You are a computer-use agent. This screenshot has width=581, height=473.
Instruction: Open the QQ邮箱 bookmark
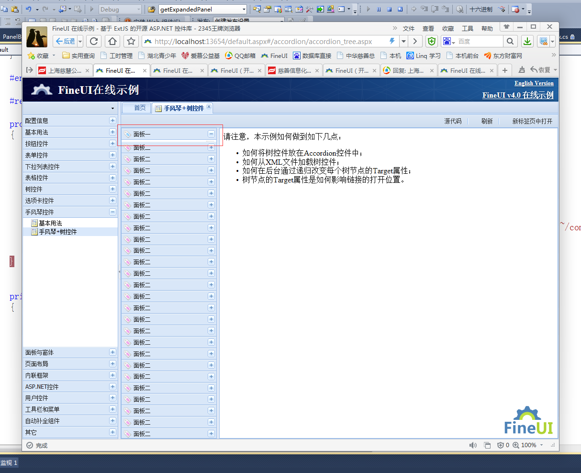240,56
